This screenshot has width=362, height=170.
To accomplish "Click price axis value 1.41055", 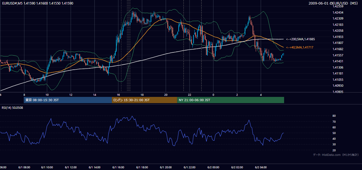I will [338, 80].
